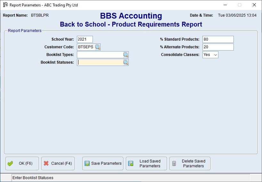Click Delete Saved Parameters button

click(x=190, y=163)
